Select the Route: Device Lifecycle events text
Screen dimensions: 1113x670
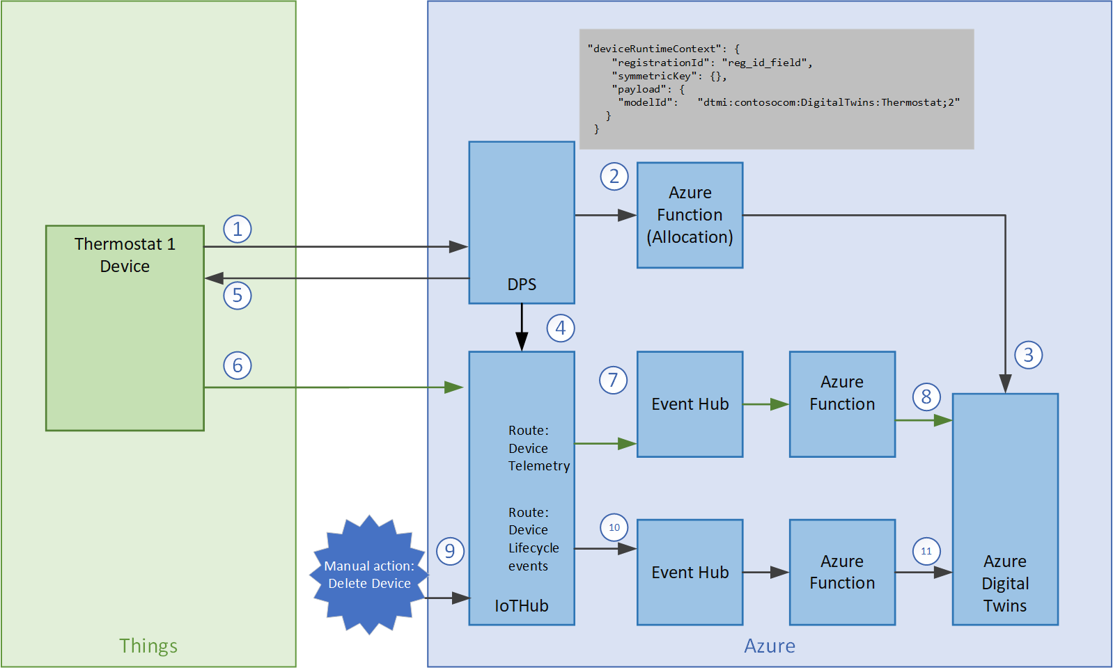(x=534, y=539)
